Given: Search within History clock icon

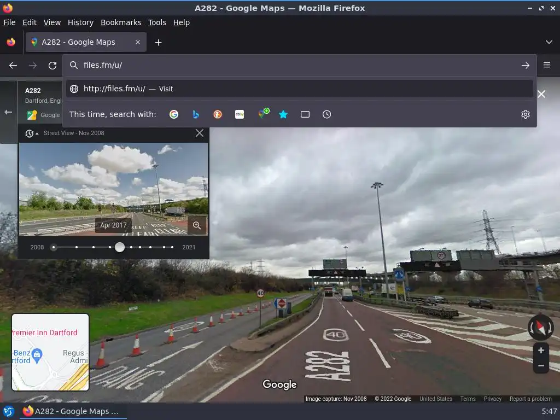Looking at the screenshot, I should [327, 114].
